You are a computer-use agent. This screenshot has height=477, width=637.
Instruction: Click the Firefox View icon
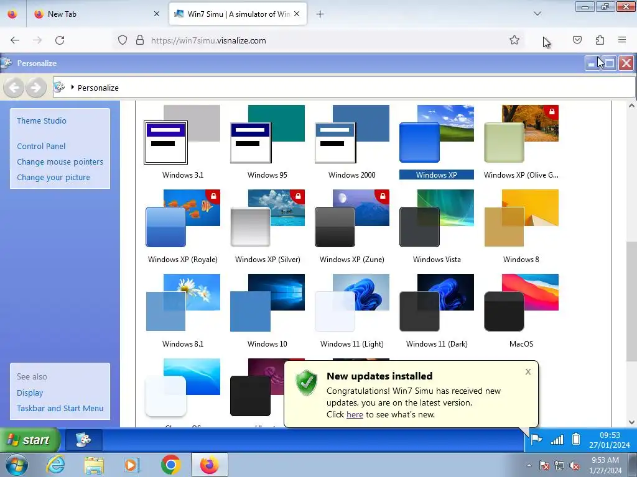[12, 14]
